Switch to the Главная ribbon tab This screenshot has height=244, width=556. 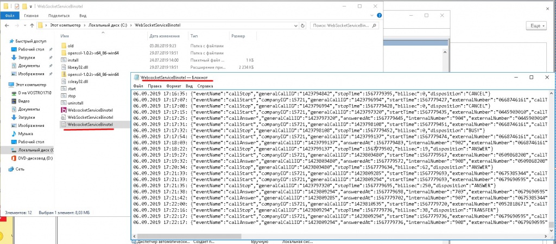(31, 16)
